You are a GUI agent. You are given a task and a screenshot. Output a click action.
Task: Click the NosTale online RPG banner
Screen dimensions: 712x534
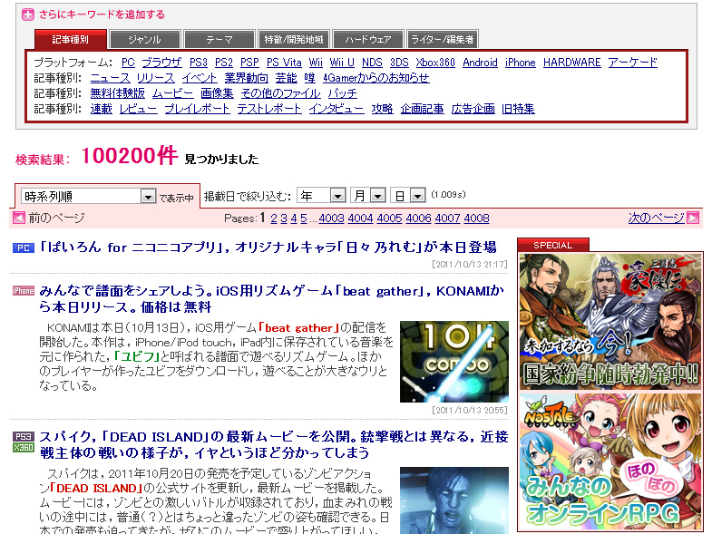click(610, 461)
